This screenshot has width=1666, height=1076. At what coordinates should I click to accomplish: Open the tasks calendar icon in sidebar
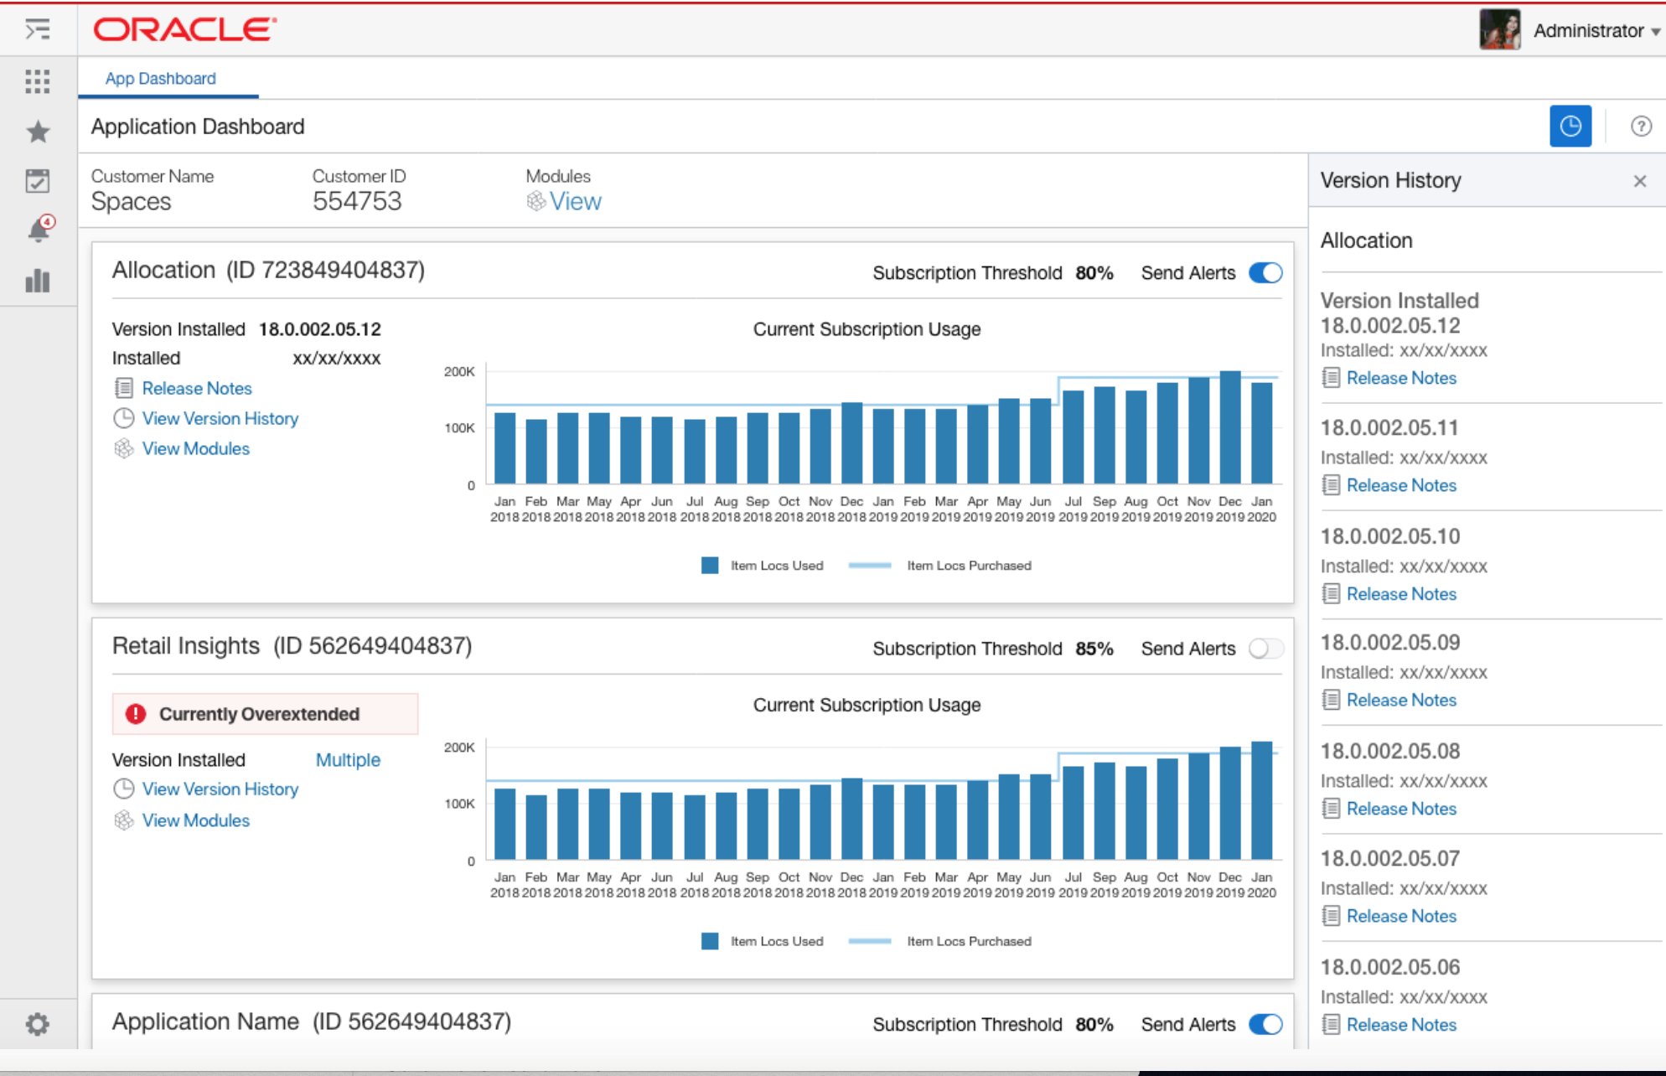click(37, 180)
